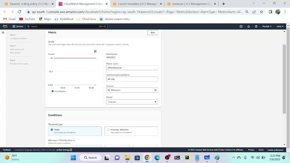Switch to Launch templates tab

coord(137,4)
